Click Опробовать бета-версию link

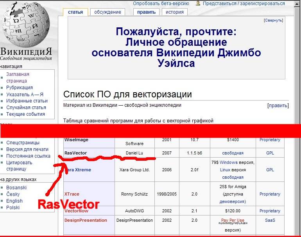[x=161, y=4]
